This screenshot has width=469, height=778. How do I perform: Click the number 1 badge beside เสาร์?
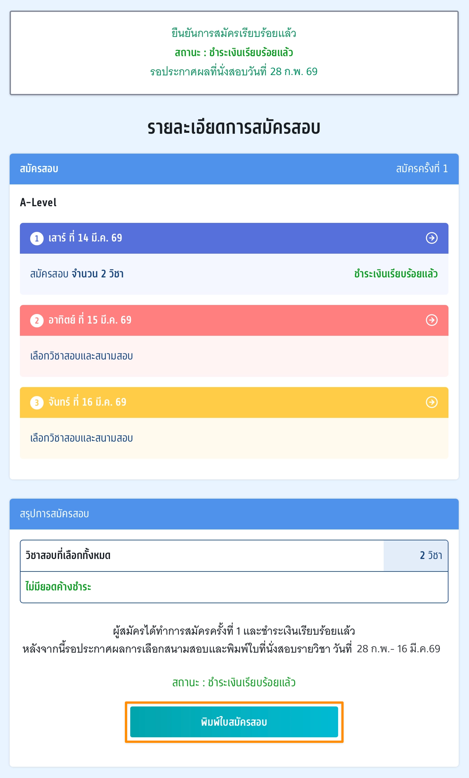click(37, 238)
